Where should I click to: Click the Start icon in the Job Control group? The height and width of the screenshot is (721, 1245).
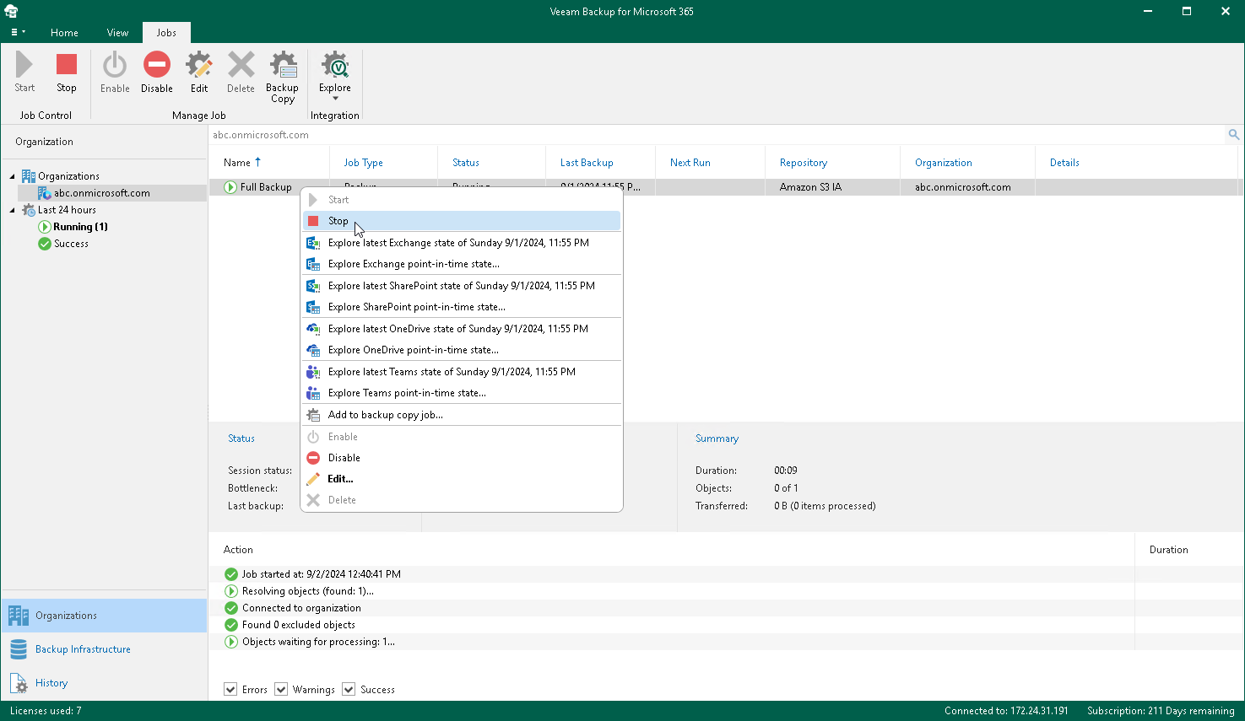point(24,64)
